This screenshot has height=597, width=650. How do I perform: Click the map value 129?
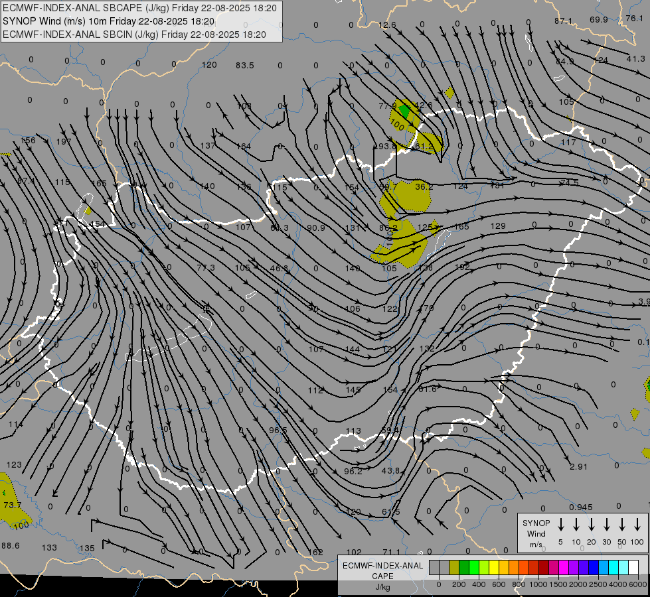pyautogui.click(x=498, y=226)
